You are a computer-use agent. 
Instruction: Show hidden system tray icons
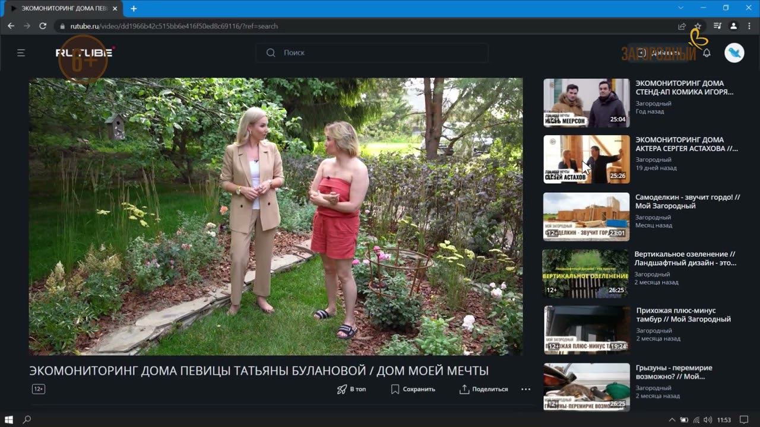tap(672, 420)
